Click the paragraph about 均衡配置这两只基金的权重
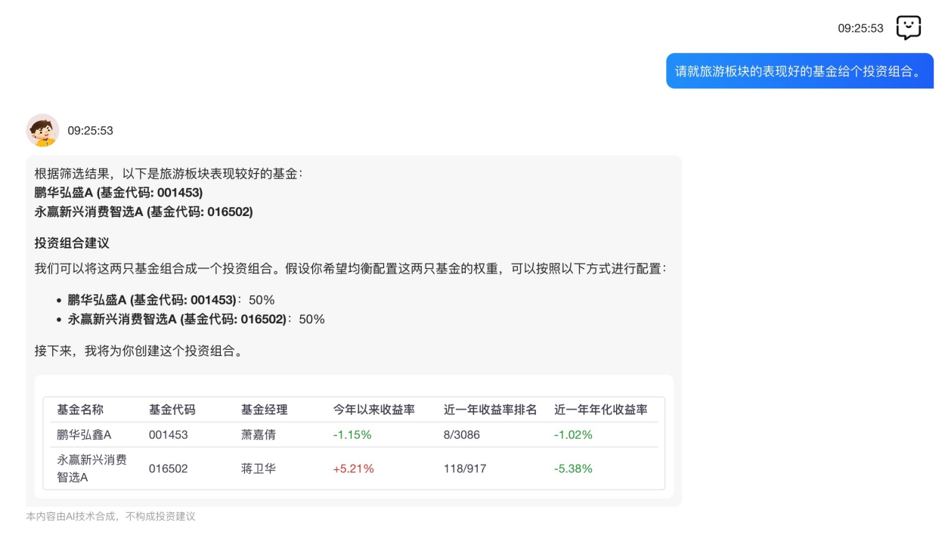 (351, 269)
